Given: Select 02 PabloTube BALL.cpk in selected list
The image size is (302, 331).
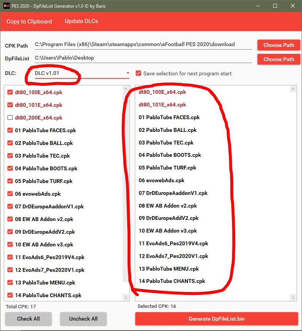Looking at the screenshot, I should pos(168,130).
